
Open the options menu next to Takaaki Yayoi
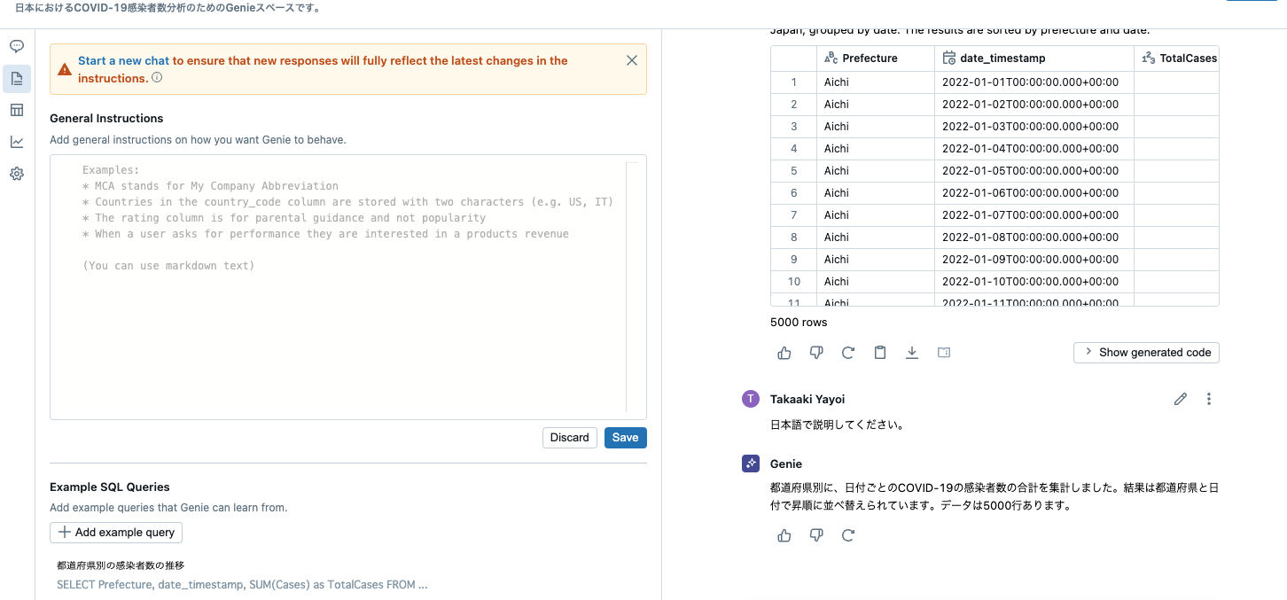(1209, 399)
